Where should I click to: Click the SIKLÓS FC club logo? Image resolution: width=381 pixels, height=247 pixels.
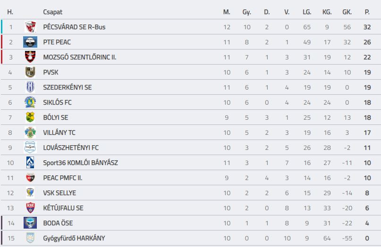tap(30, 102)
